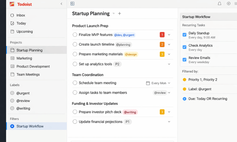Screen dimensions: 237x142
Task: Expand Set up analytics tools chevron
Action: [x=169, y=64]
